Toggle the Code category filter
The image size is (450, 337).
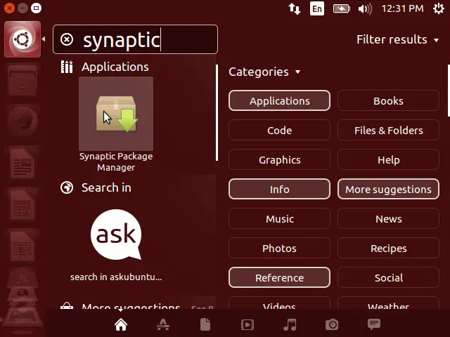[x=280, y=131]
